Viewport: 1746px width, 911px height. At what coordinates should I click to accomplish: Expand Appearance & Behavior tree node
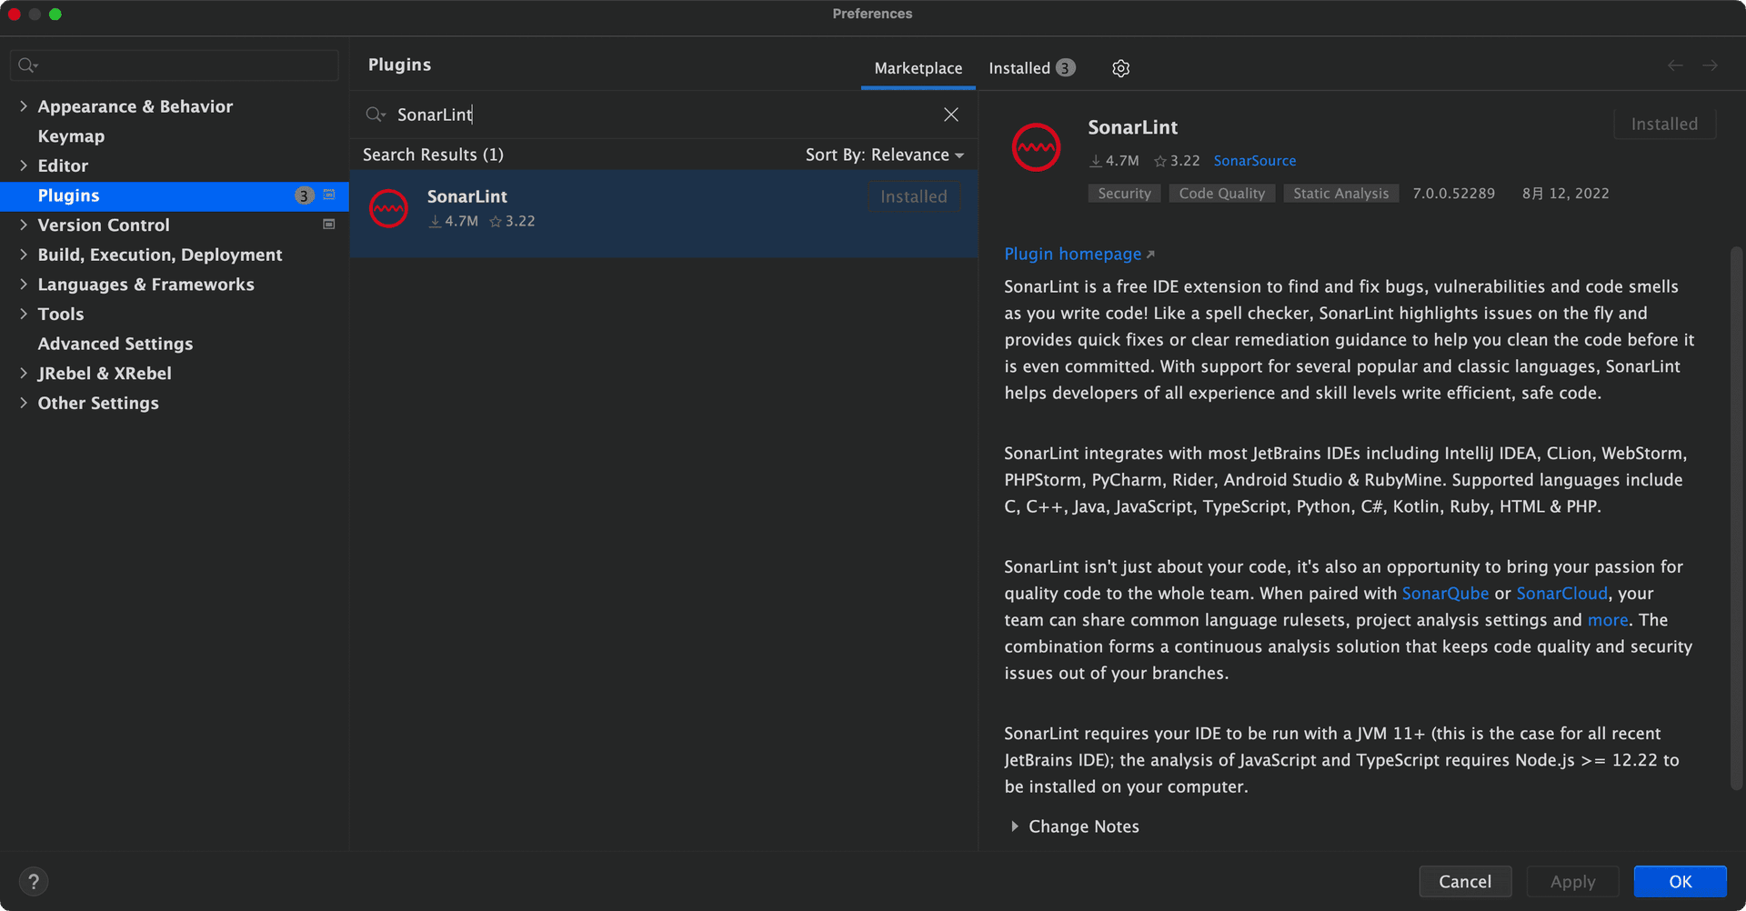(x=24, y=106)
